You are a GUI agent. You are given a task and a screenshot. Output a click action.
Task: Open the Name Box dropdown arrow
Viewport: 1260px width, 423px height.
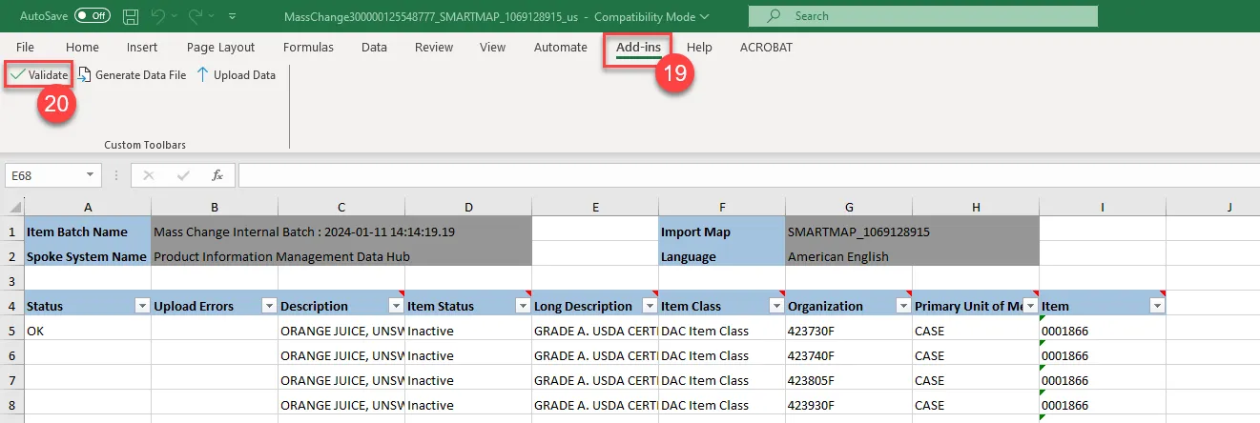point(90,175)
